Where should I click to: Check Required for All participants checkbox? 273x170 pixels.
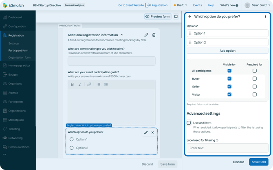pyautogui.click(x=254, y=71)
